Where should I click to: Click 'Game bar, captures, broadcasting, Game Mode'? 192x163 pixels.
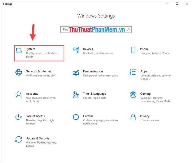click(155, 100)
